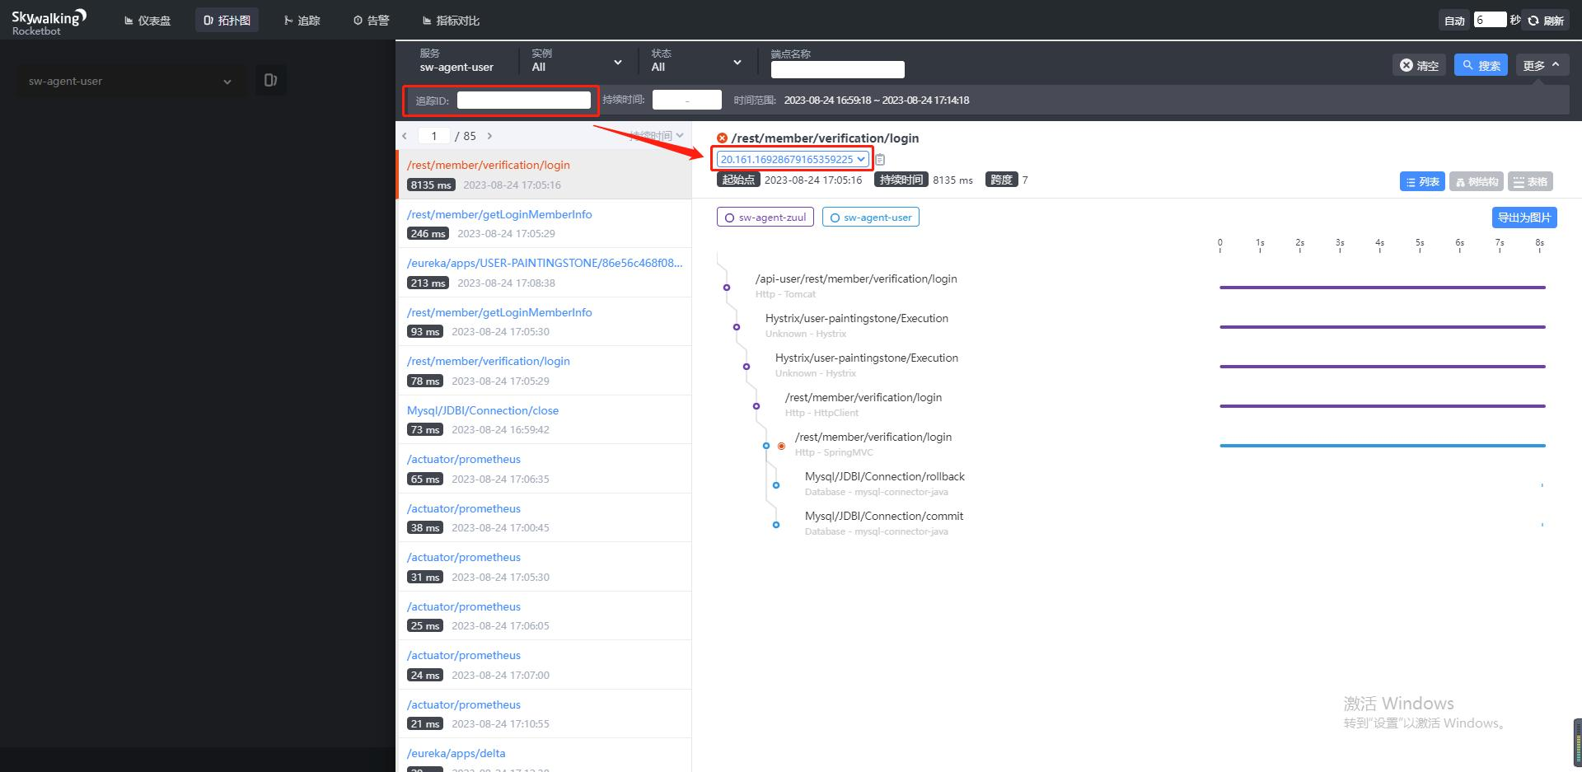The image size is (1582, 772).
Task: Focus the 追踪ID trace ID input
Action: (x=524, y=101)
